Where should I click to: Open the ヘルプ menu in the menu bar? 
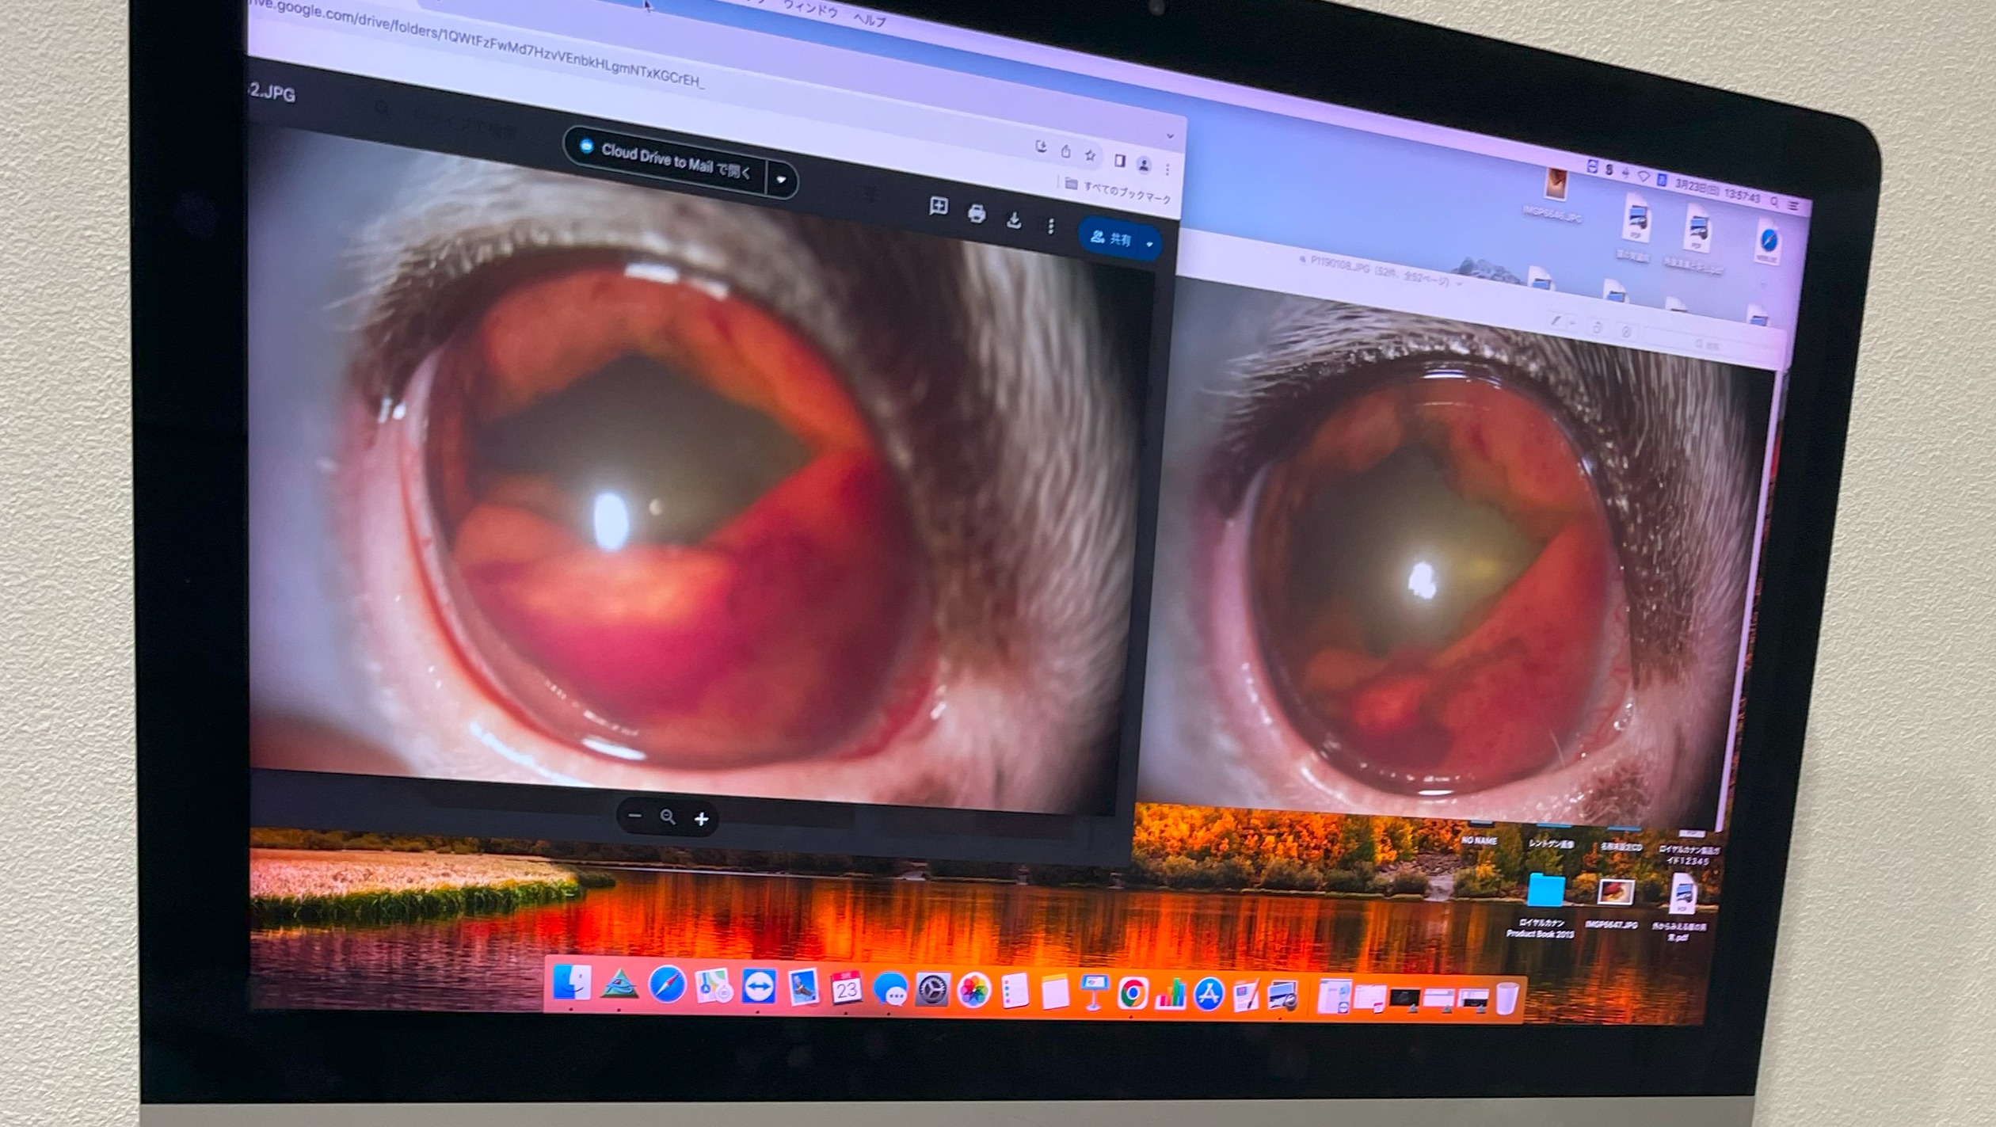(870, 19)
